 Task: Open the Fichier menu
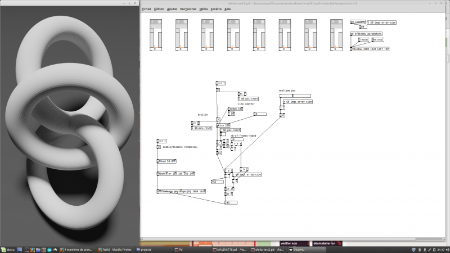146,9
